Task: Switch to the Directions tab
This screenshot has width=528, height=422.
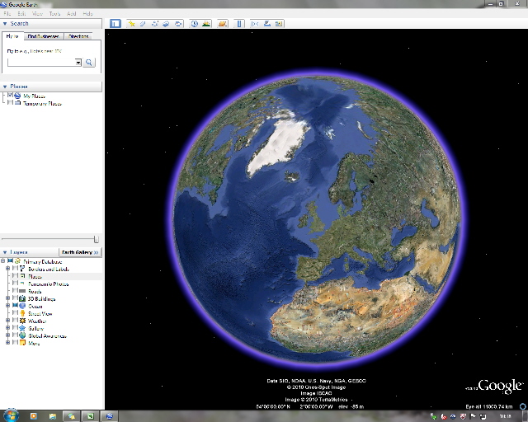Action: coord(78,36)
